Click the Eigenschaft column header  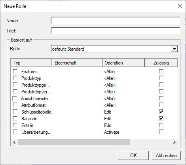click(77, 63)
